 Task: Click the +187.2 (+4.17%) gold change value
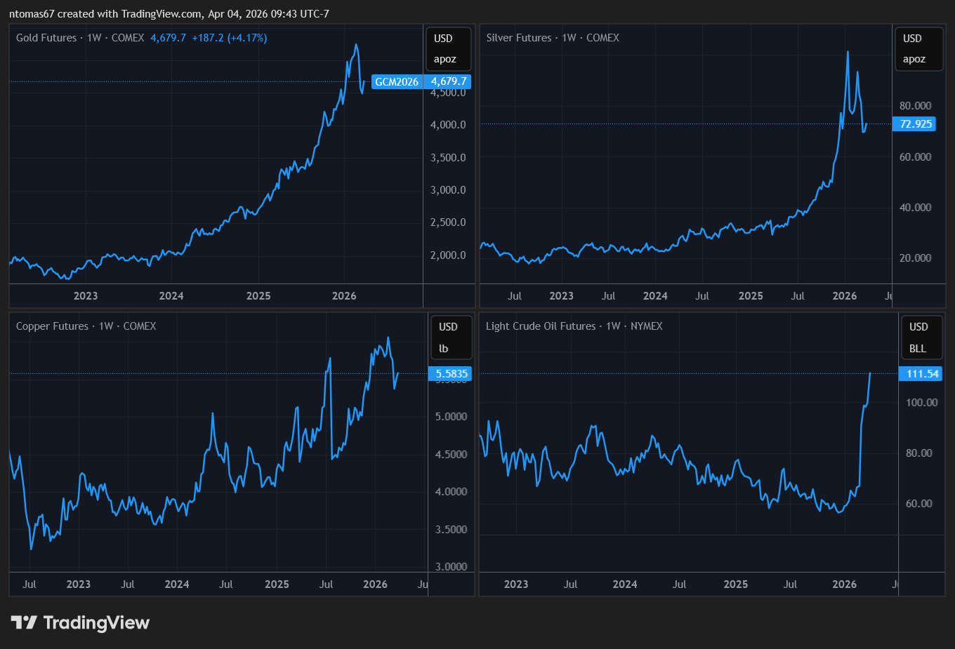(229, 38)
